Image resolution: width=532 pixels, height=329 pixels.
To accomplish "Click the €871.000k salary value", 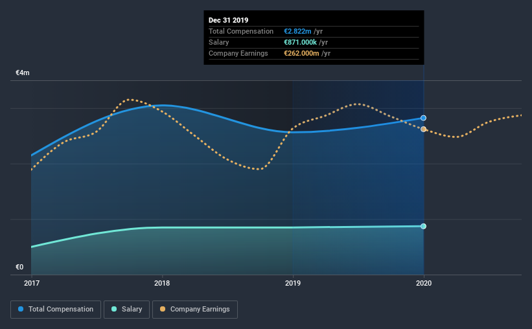I will (300, 42).
